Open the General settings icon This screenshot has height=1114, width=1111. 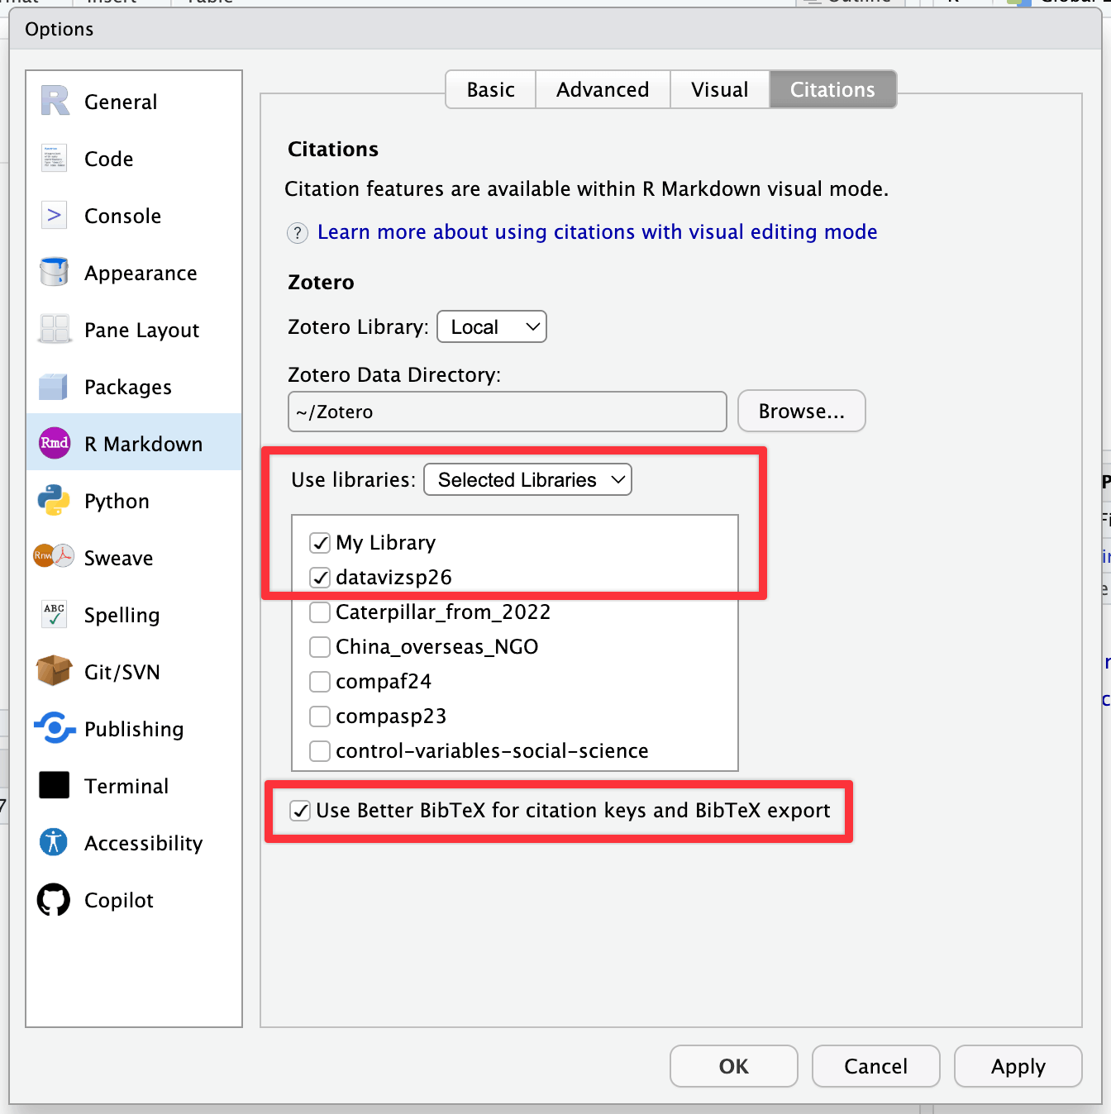pos(55,102)
